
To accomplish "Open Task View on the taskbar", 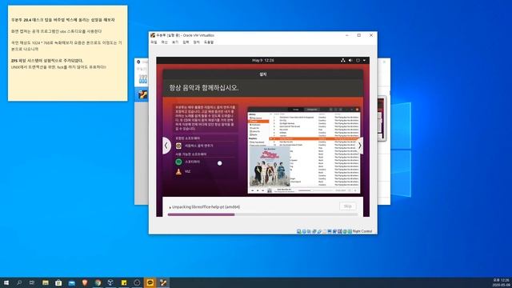I will point(32,282).
